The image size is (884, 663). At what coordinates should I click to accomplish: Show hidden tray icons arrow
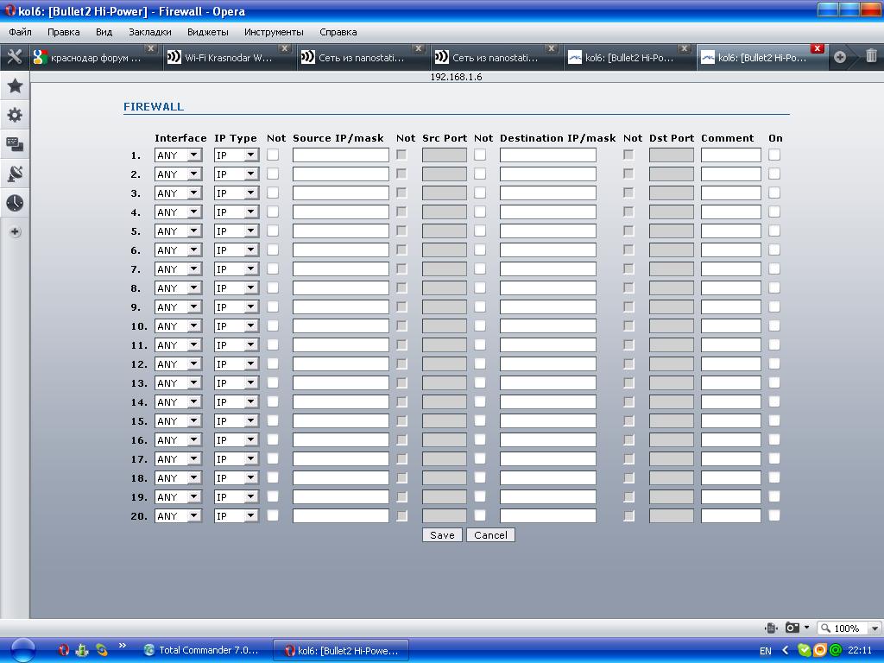(x=785, y=650)
